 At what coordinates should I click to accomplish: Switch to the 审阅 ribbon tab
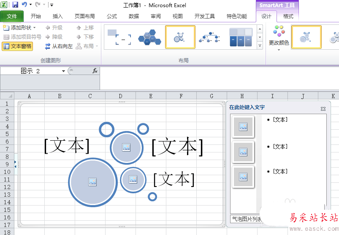(156, 16)
